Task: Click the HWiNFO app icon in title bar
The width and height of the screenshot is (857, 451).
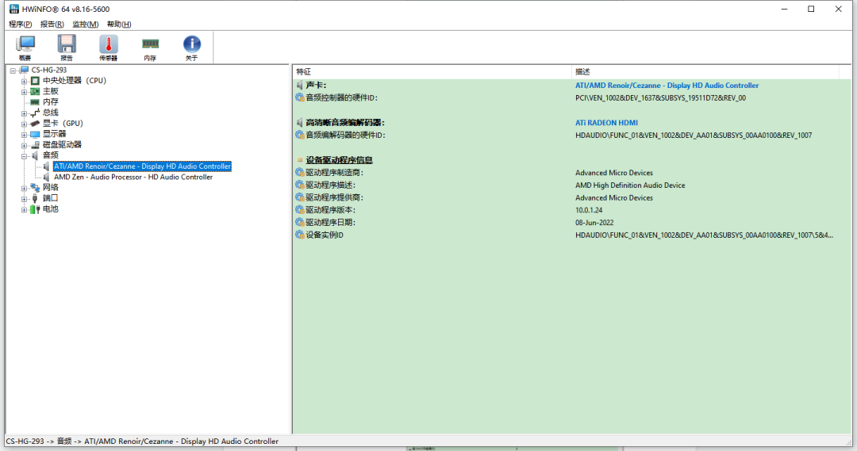Action: click(x=13, y=9)
